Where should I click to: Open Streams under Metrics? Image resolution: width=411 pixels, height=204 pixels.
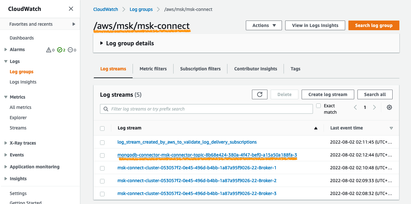(18, 128)
